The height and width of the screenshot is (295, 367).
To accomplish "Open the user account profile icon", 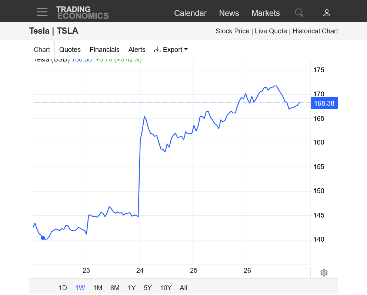I will pos(327,13).
